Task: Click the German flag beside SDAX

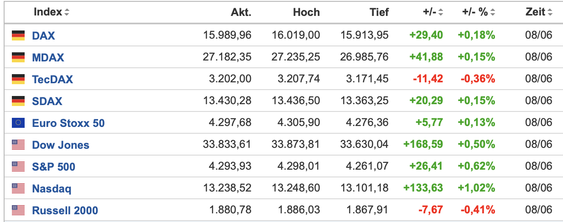Action: (18, 101)
